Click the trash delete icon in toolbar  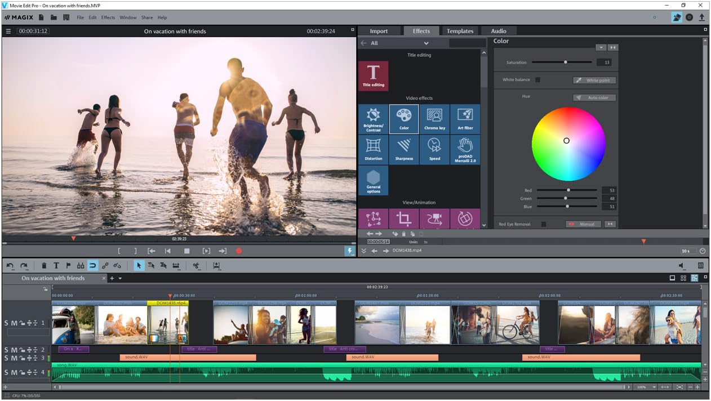pyautogui.click(x=44, y=266)
